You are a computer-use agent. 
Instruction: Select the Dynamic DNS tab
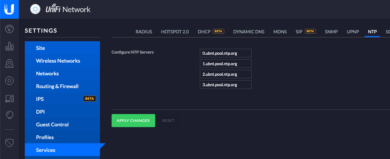click(x=249, y=32)
